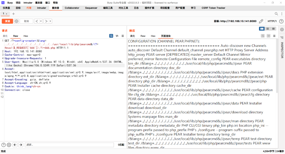The height and width of the screenshot is (154, 285).
Task: Switch to 插件扩展 extensions tab
Action: (149, 8)
